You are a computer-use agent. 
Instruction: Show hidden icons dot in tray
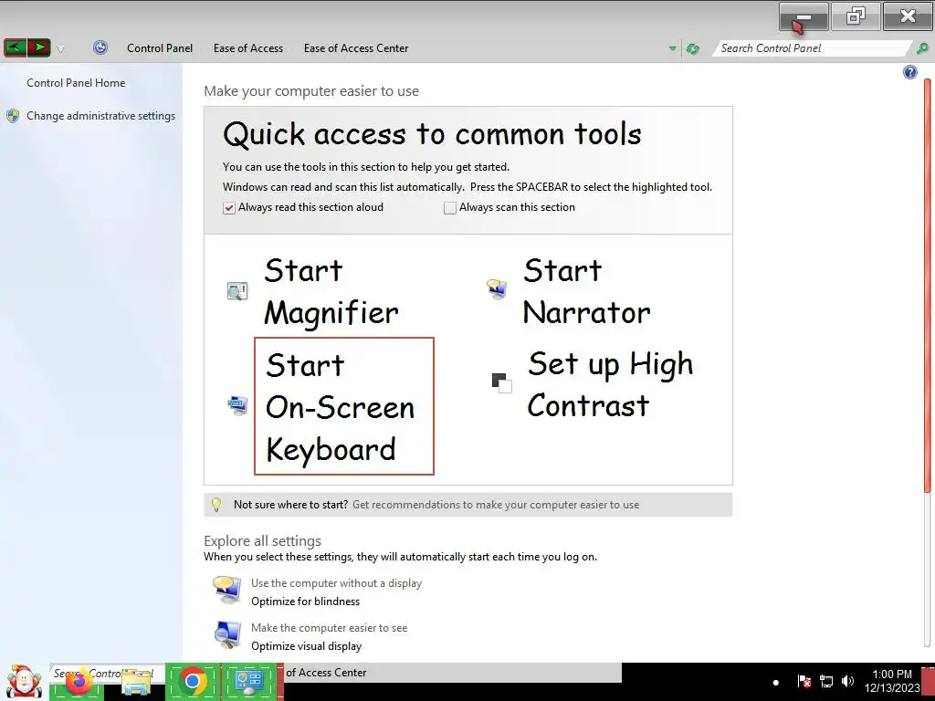point(776,683)
